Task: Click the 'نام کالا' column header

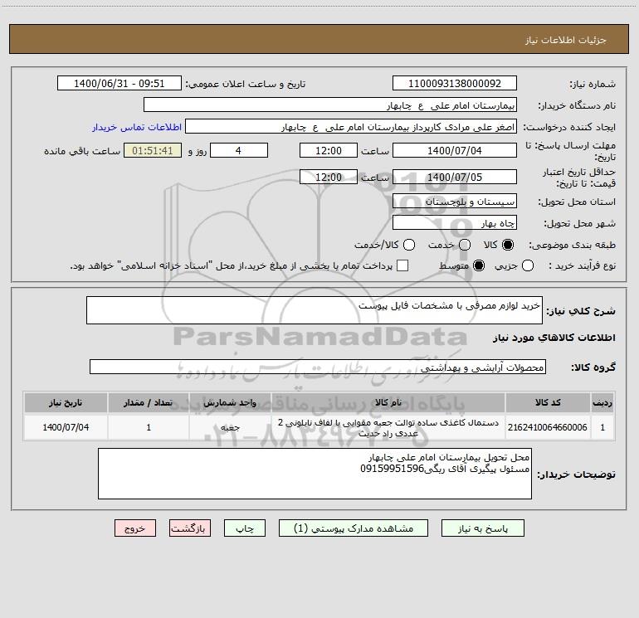Action: coord(388,402)
